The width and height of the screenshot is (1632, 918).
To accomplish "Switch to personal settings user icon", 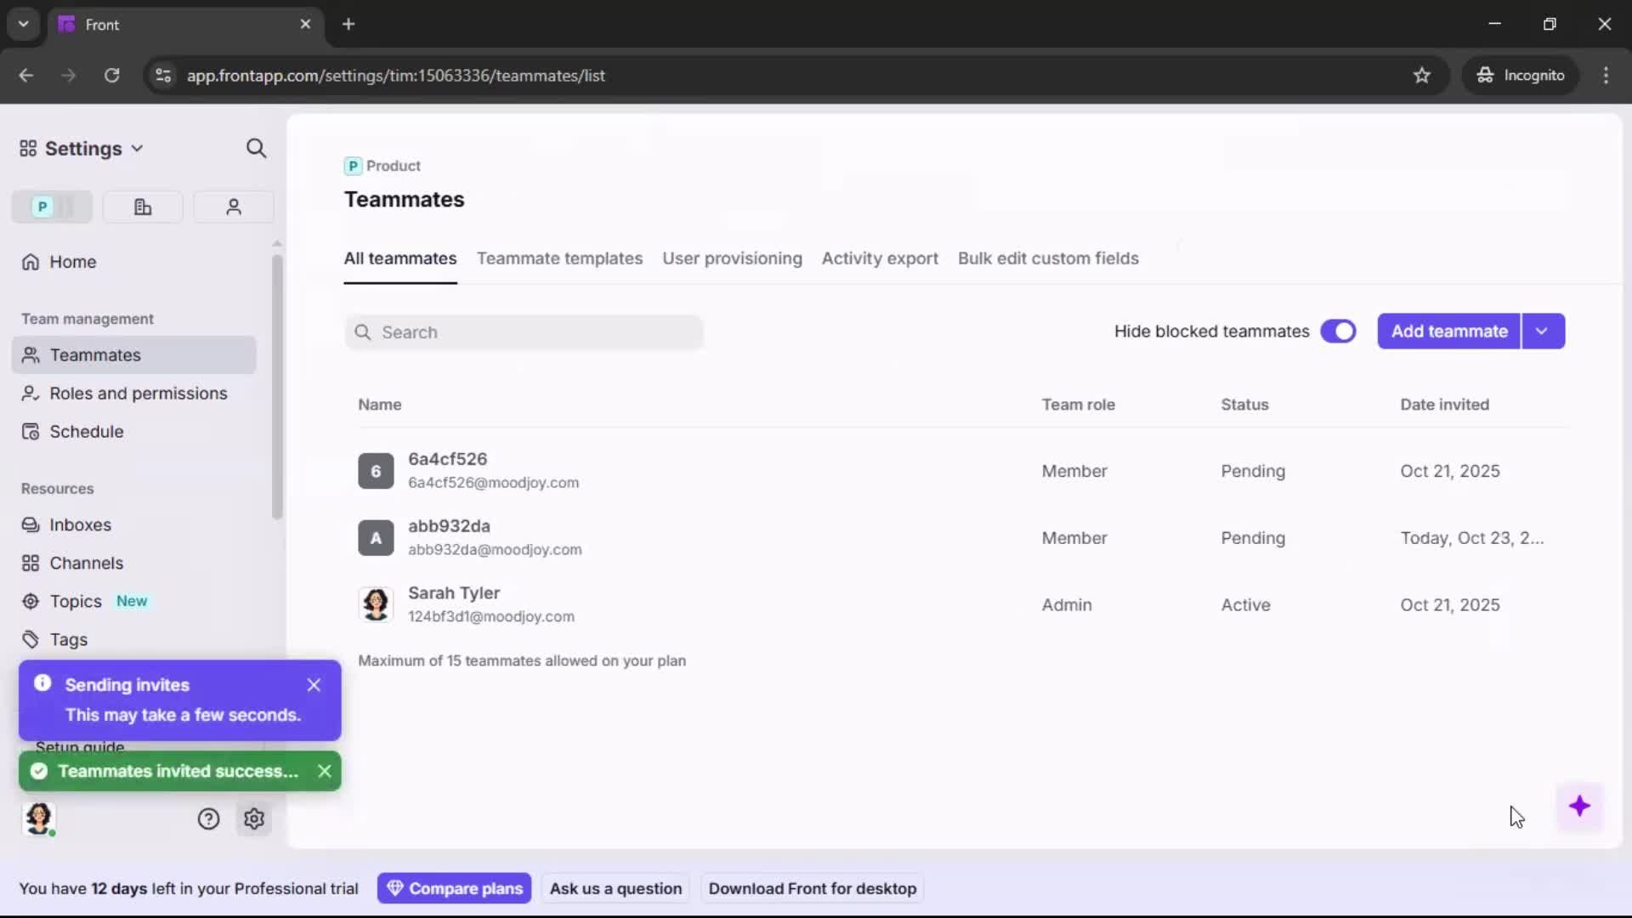I will [x=233, y=207].
